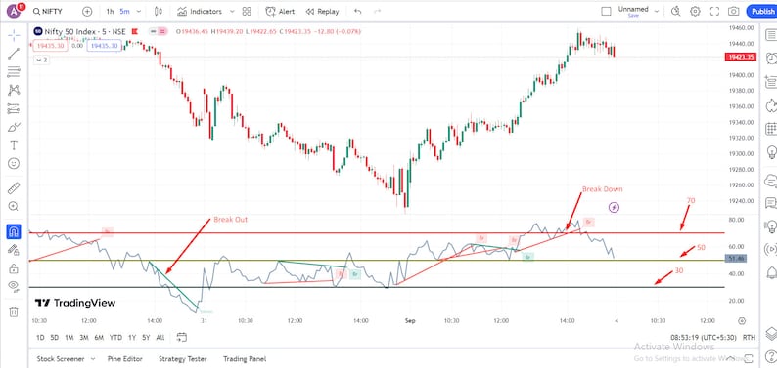Screen dimensions: 777x368
Task: Open the alerts clock panel icon
Action: point(770,59)
